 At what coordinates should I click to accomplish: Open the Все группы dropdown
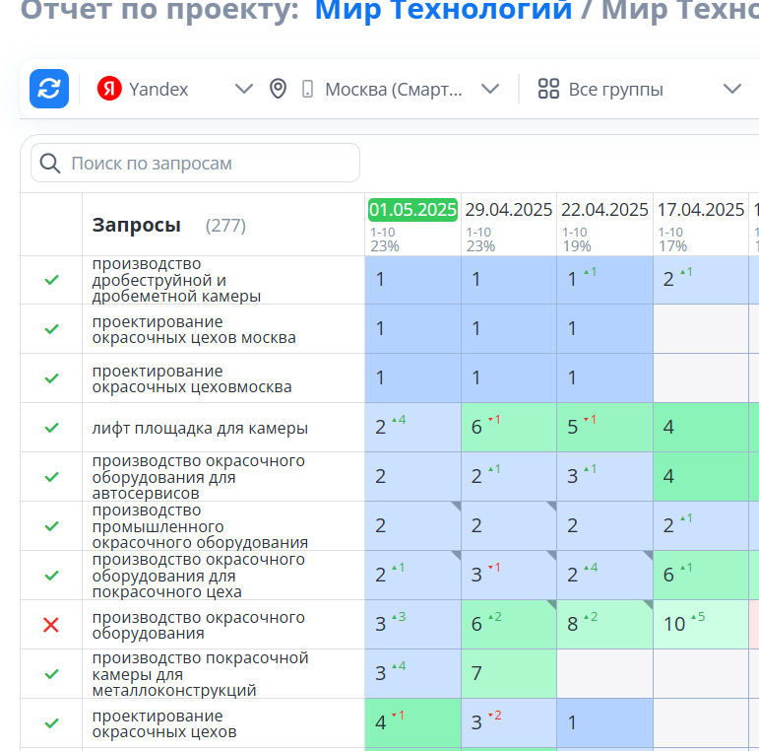[x=731, y=89]
